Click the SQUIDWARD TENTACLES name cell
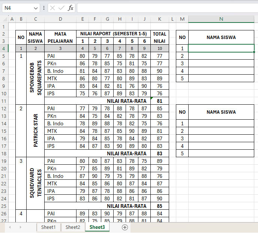Screen dimensions: 258x233 [x=35, y=183]
